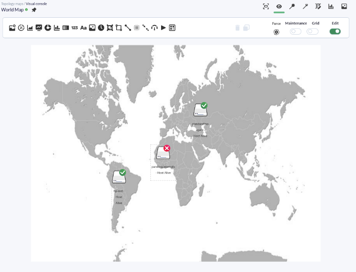This screenshot has width=356, height=272.
Task: Add the basic chart monitor element
Action: [39, 28]
